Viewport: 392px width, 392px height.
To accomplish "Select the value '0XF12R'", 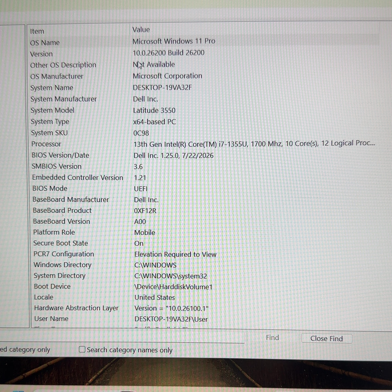I will (145, 211).
